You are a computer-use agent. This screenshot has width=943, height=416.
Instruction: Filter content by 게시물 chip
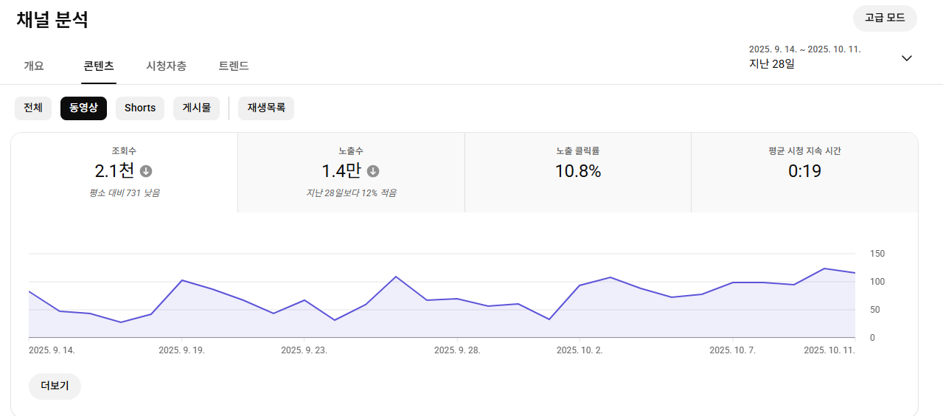coord(196,108)
